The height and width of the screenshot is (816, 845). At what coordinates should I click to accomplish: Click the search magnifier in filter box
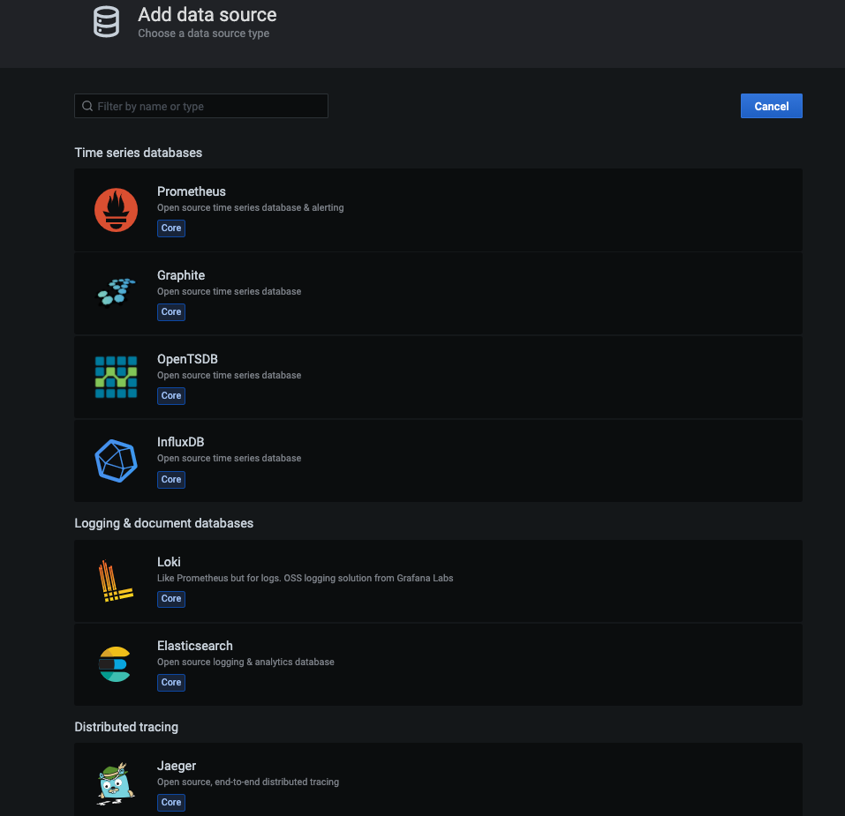87,107
